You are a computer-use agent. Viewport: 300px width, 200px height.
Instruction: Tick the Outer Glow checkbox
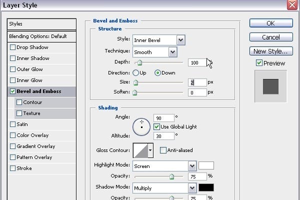12,69
